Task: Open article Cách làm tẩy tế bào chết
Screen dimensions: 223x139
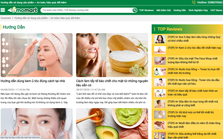Action: pos(112,83)
